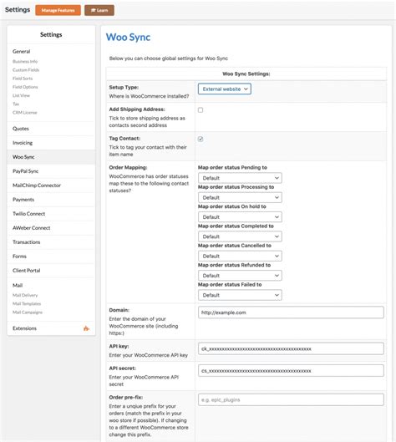Open Client Portal settings
The width and height of the screenshot is (396, 442).
tap(51, 271)
